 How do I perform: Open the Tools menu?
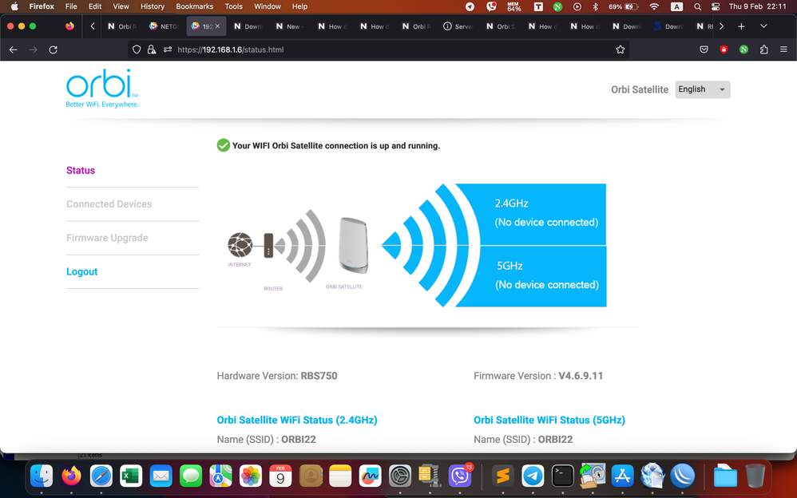233,6
